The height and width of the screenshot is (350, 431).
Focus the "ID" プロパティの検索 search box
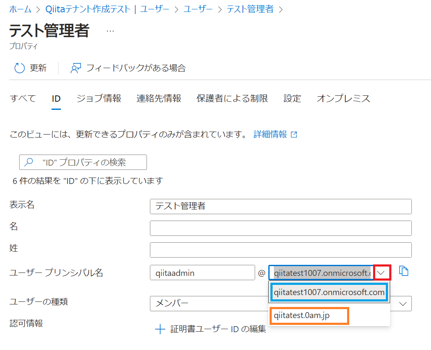[x=83, y=162]
